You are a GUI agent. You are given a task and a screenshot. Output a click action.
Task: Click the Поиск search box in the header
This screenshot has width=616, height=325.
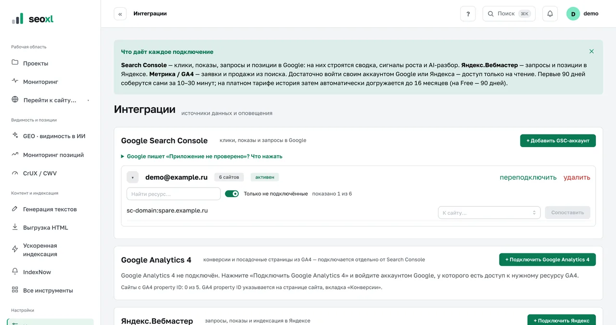click(x=509, y=14)
